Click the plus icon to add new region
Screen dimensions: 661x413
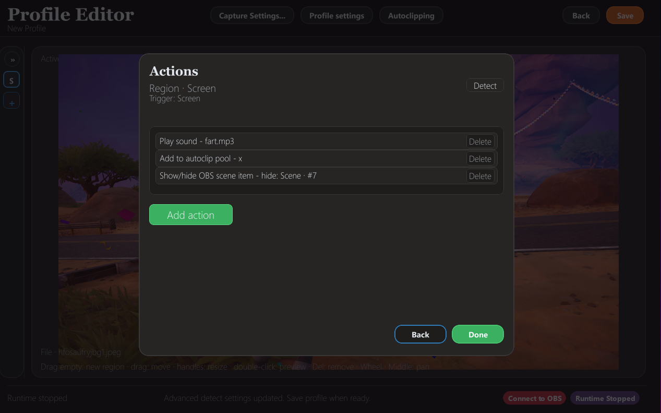pyautogui.click(x=11, y=100)
